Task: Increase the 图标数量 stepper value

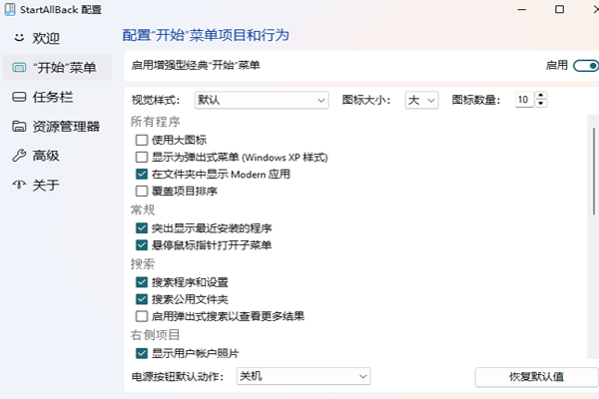Action: coord(542,96)
